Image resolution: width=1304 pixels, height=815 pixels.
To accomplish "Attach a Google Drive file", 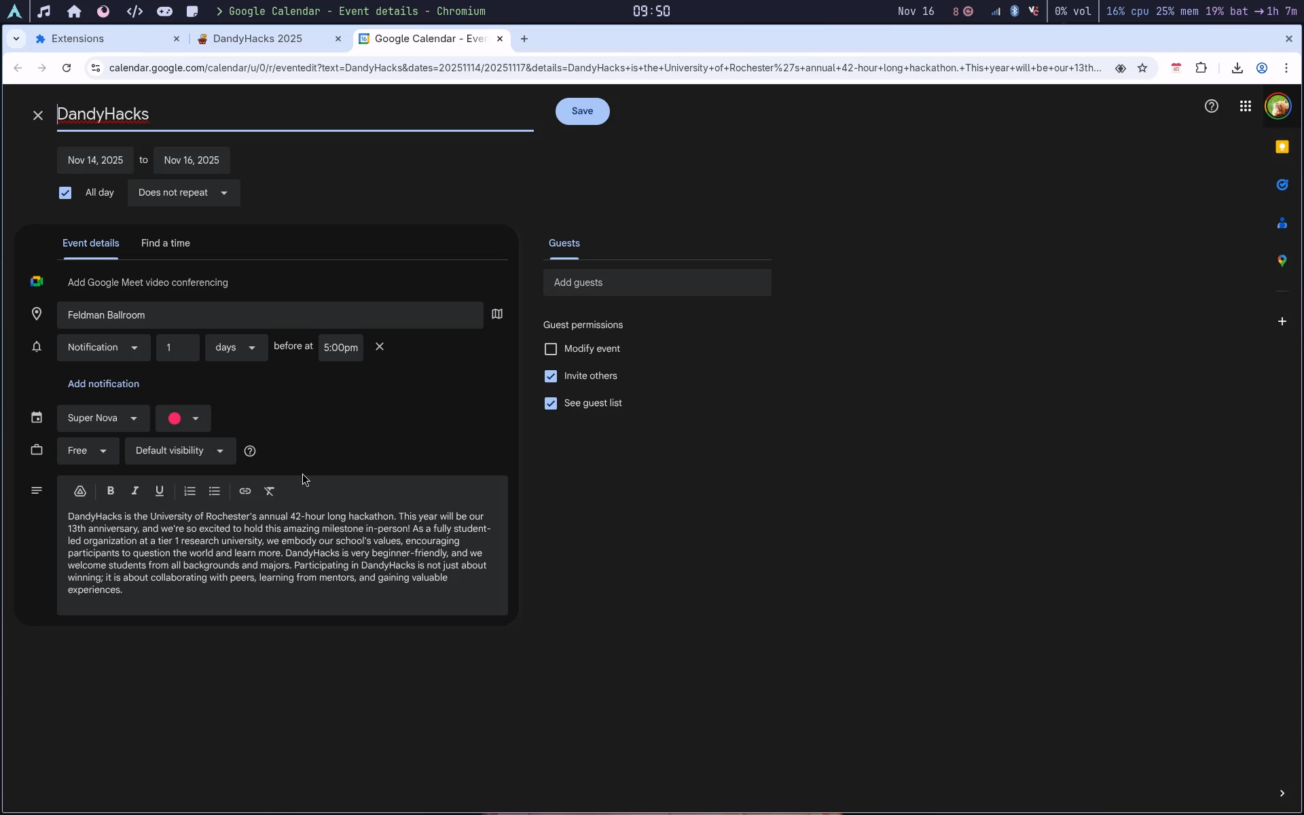I will click(80, 491).
